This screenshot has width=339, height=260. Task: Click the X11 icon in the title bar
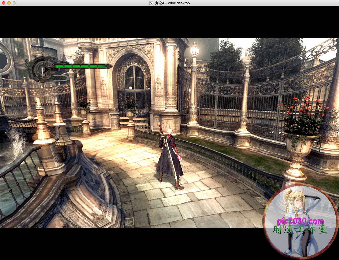(x=151, y=3)
